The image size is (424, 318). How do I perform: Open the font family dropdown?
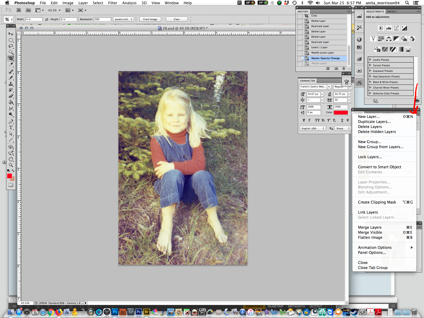point(329,87)
